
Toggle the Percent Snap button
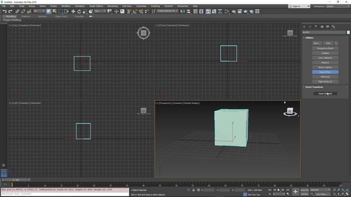141,11
